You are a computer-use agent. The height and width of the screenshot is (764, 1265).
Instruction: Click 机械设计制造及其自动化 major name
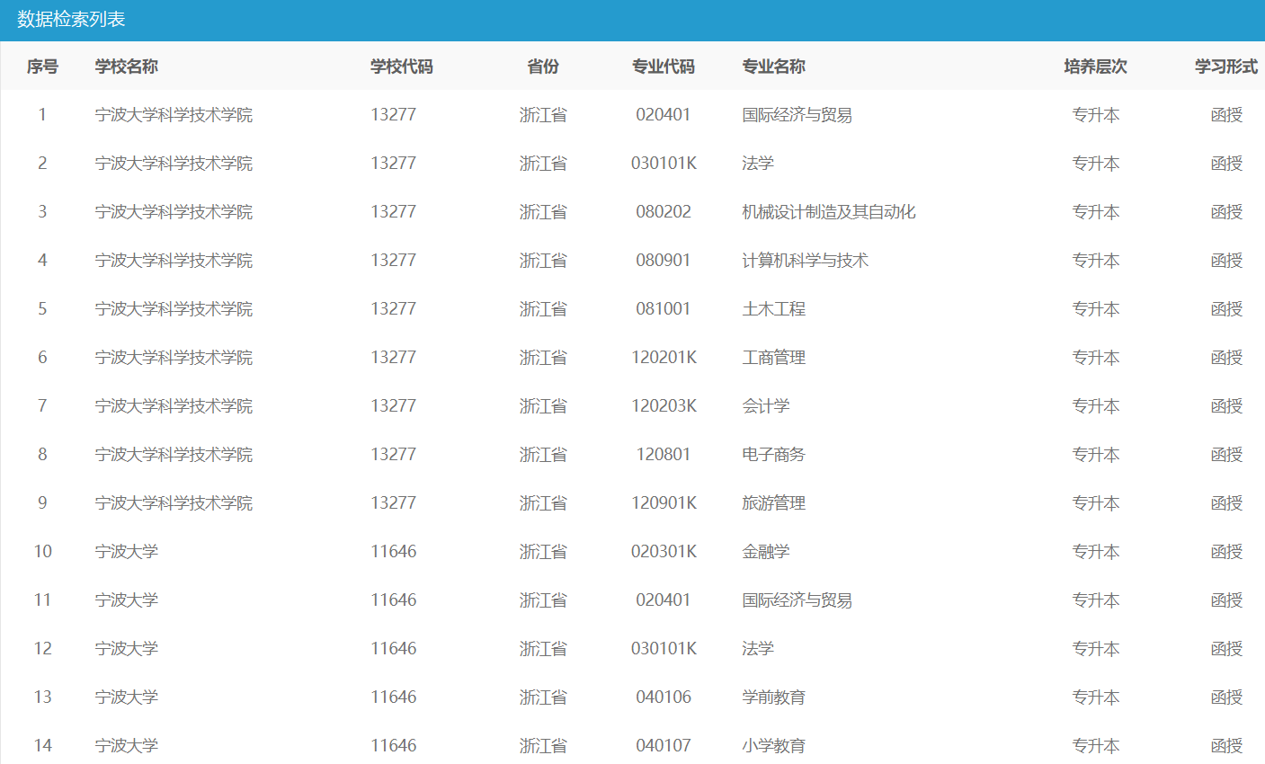829,212
